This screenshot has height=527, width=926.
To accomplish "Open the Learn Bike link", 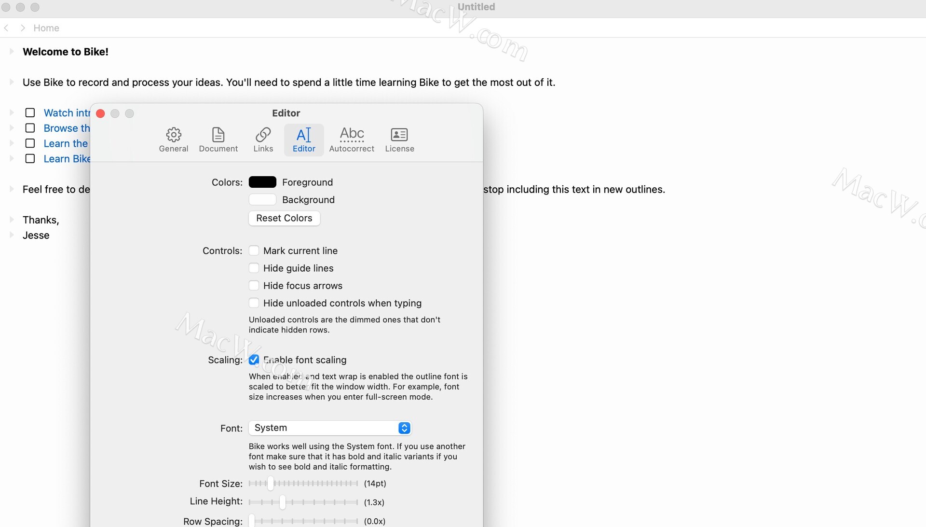I will tap(67, 159).
